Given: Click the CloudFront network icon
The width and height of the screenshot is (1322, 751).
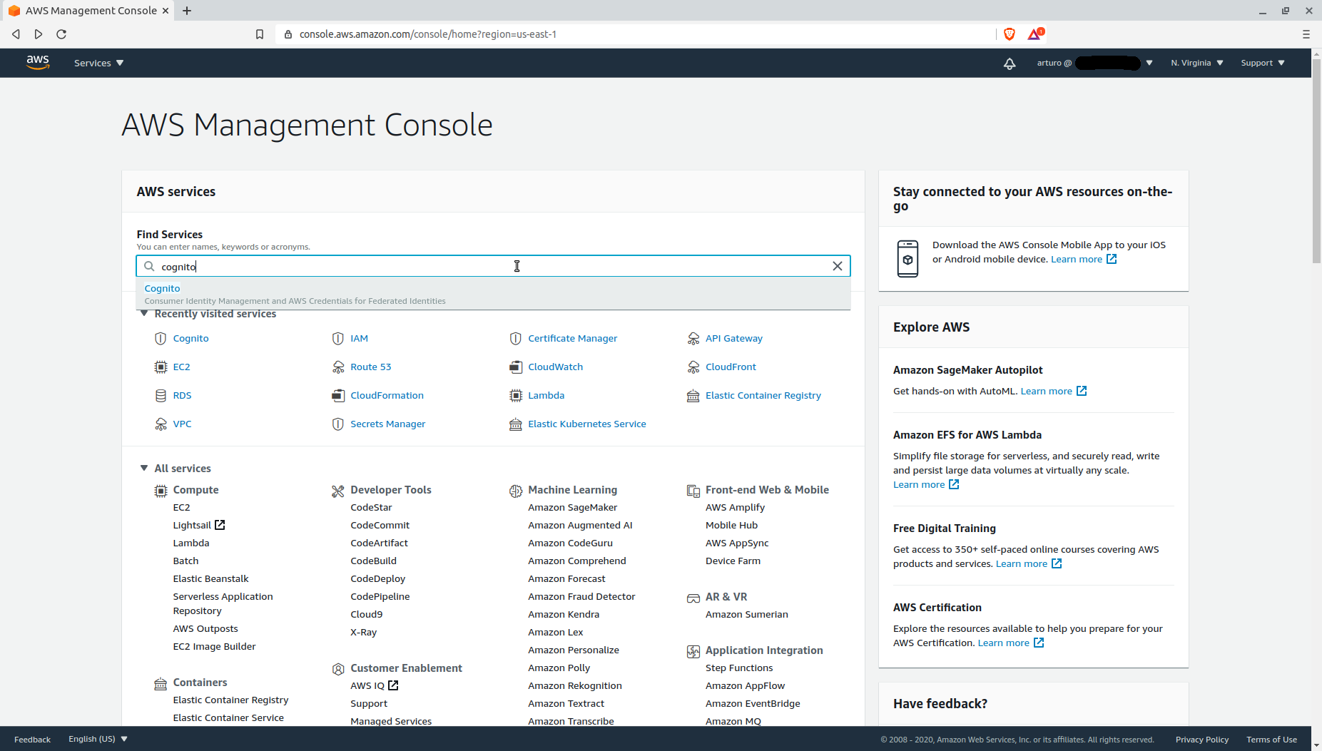Looking at the screenshot, I should coord(693,367).
